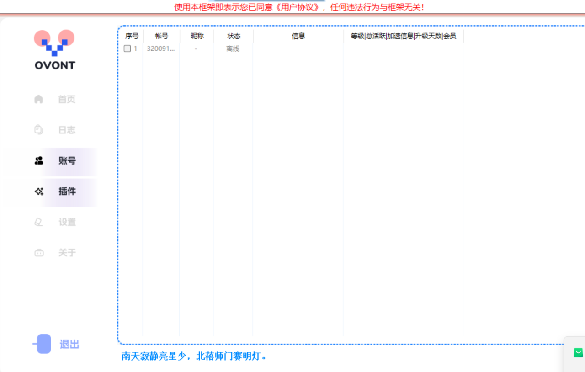Image resolution: width=585 pixels, height=372 pixels.
Task: Select the 插件 sparkle icon
Action: coord(38,191)
